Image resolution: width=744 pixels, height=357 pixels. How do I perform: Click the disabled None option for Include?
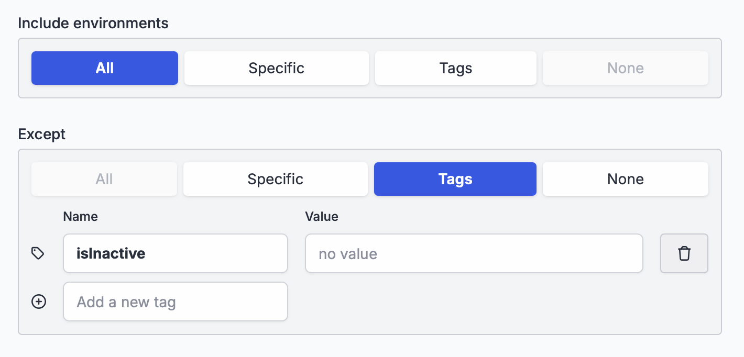pyautogui.click(x=626, y=68)
